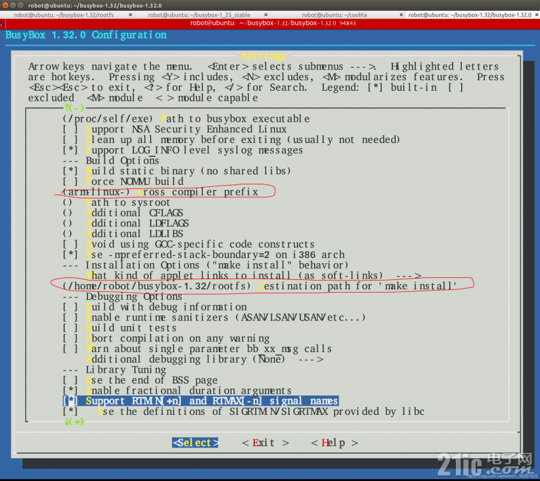Switch to the ~/coolKe terminal tab

[334, 15]
